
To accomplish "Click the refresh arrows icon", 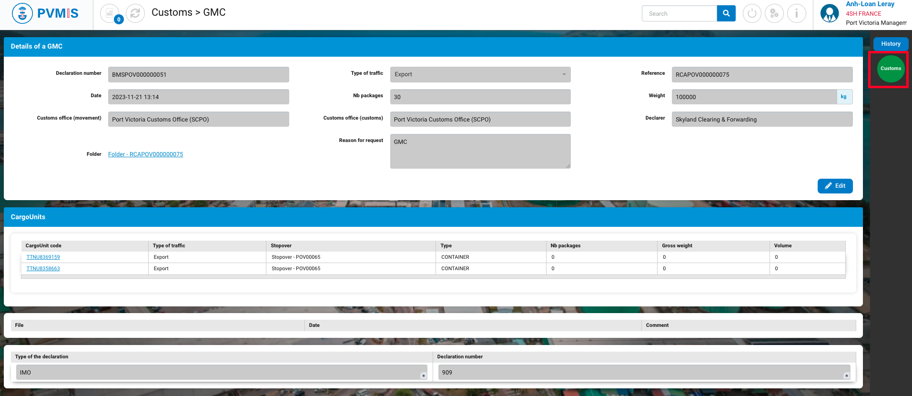I will [135, 13].
